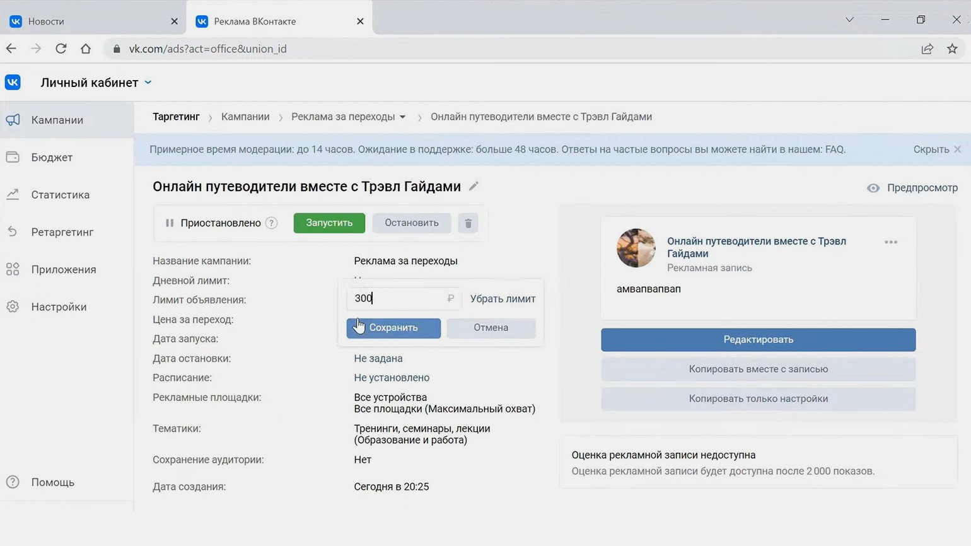Click Кампании breadcrumb link
971x546 pixels.
pos(245,117)
